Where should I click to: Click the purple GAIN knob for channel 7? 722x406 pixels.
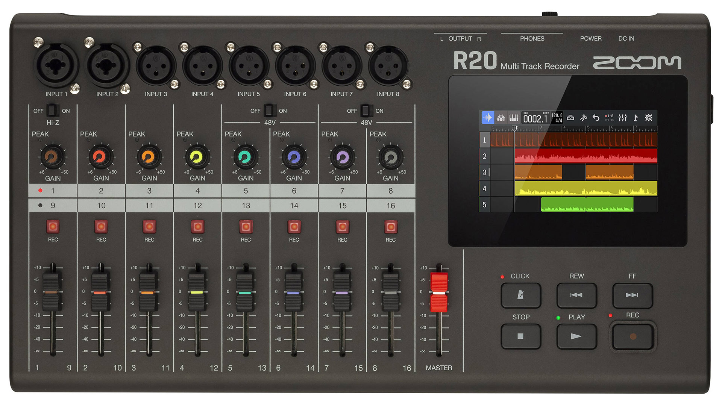(x=341, y=157)
